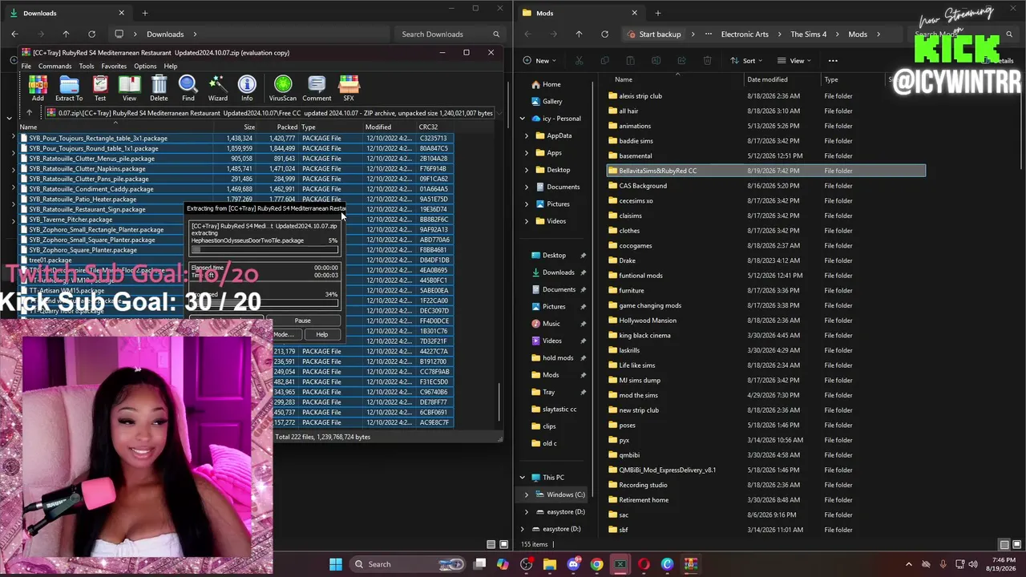This screenshot has width=1026, height=577.
Task: Click the SFX icon in WinRAR toolbar
Action: 349,88
